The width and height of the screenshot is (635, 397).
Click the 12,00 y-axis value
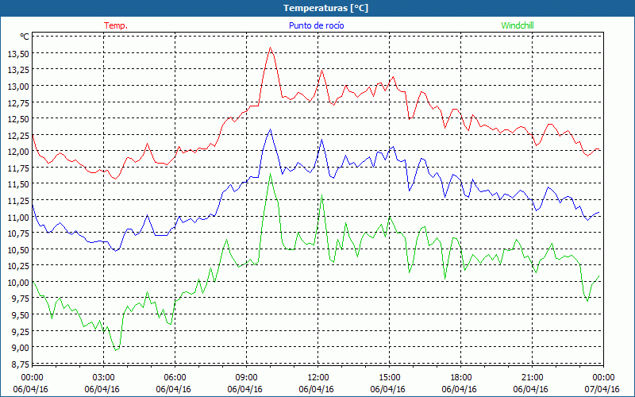pos(17,152)
